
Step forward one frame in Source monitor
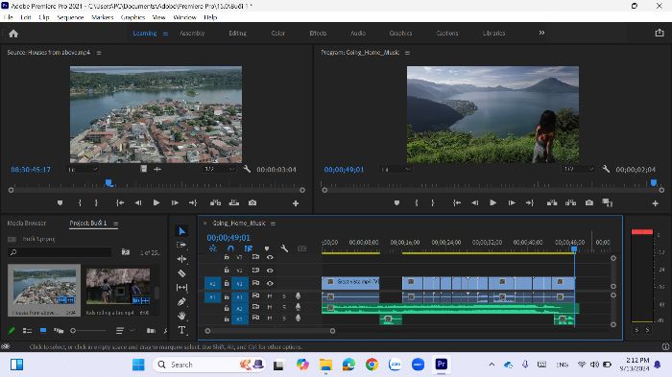175,203
